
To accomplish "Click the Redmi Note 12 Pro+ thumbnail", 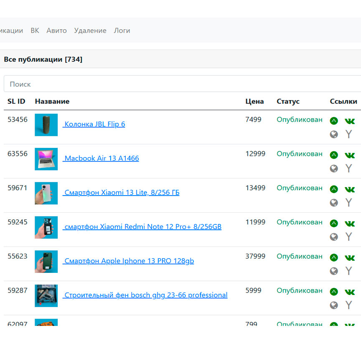I will click(x=46, y=227).
